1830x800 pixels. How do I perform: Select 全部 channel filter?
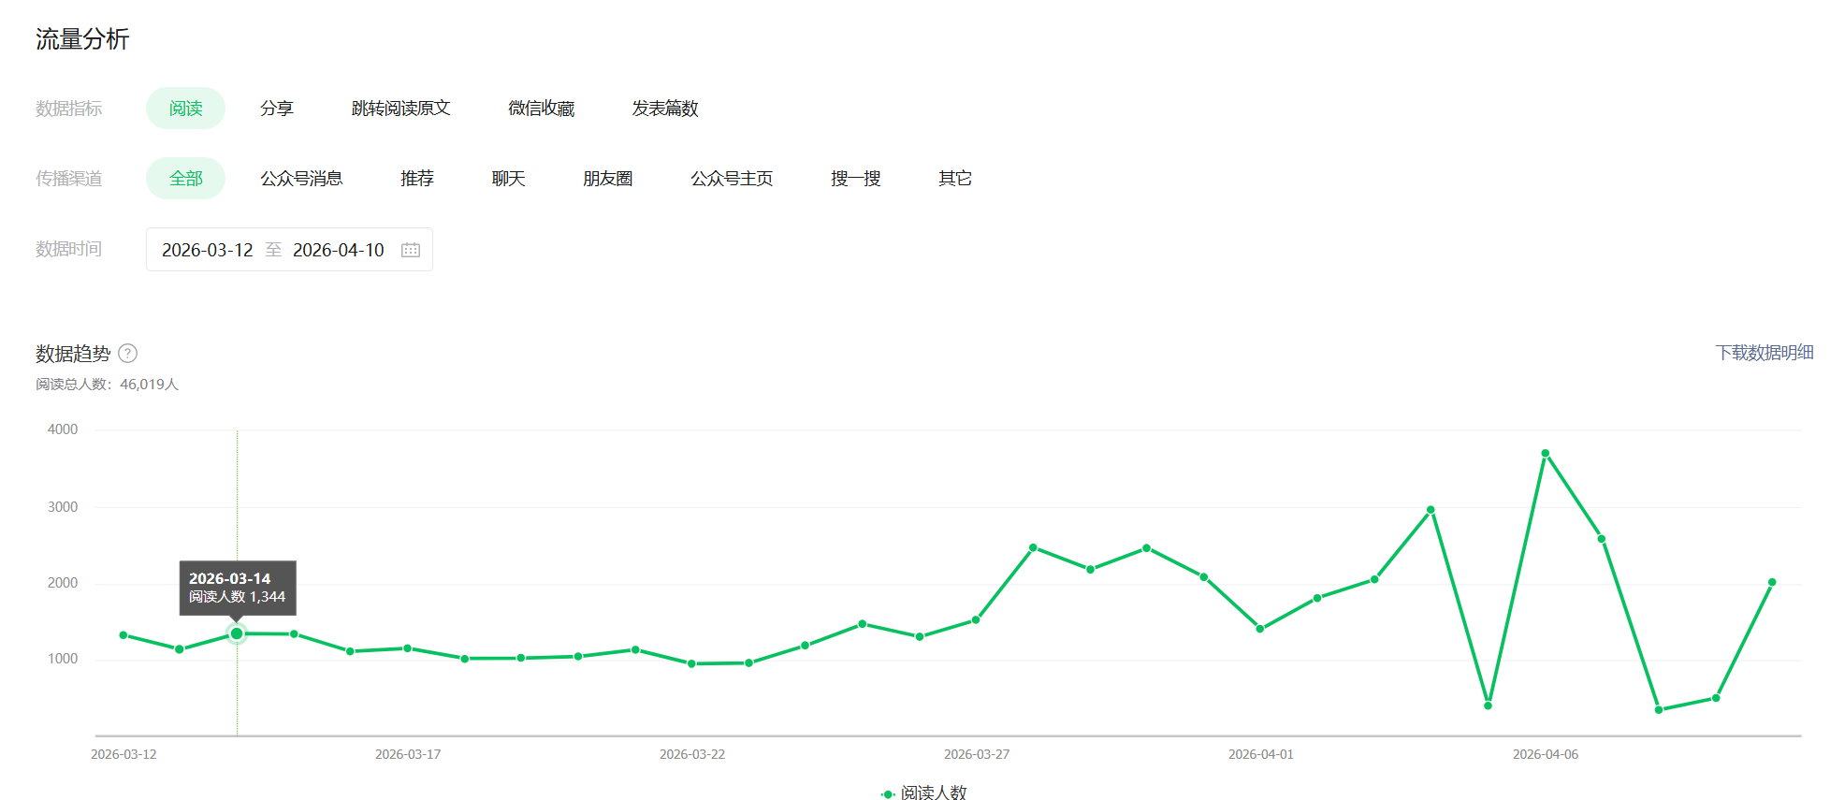185,179
